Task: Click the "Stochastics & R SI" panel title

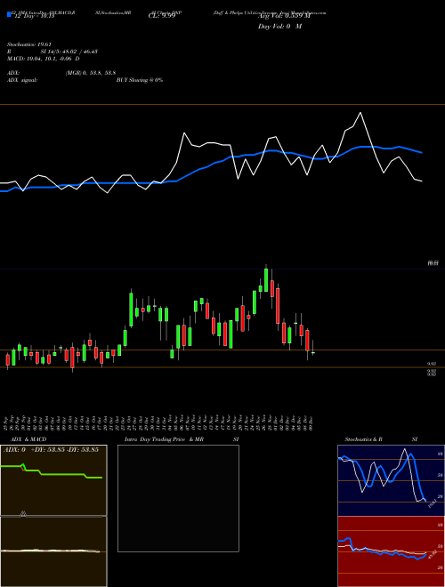Action: pyautogui.click(x=381, y=439)
